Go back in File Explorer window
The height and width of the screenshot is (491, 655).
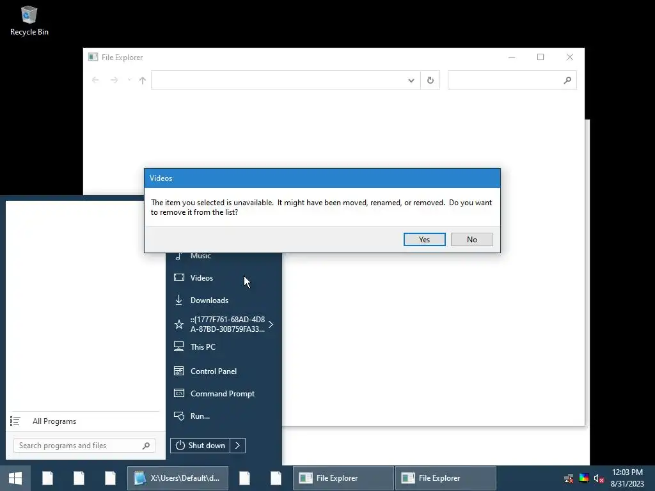tap(95, 80)
